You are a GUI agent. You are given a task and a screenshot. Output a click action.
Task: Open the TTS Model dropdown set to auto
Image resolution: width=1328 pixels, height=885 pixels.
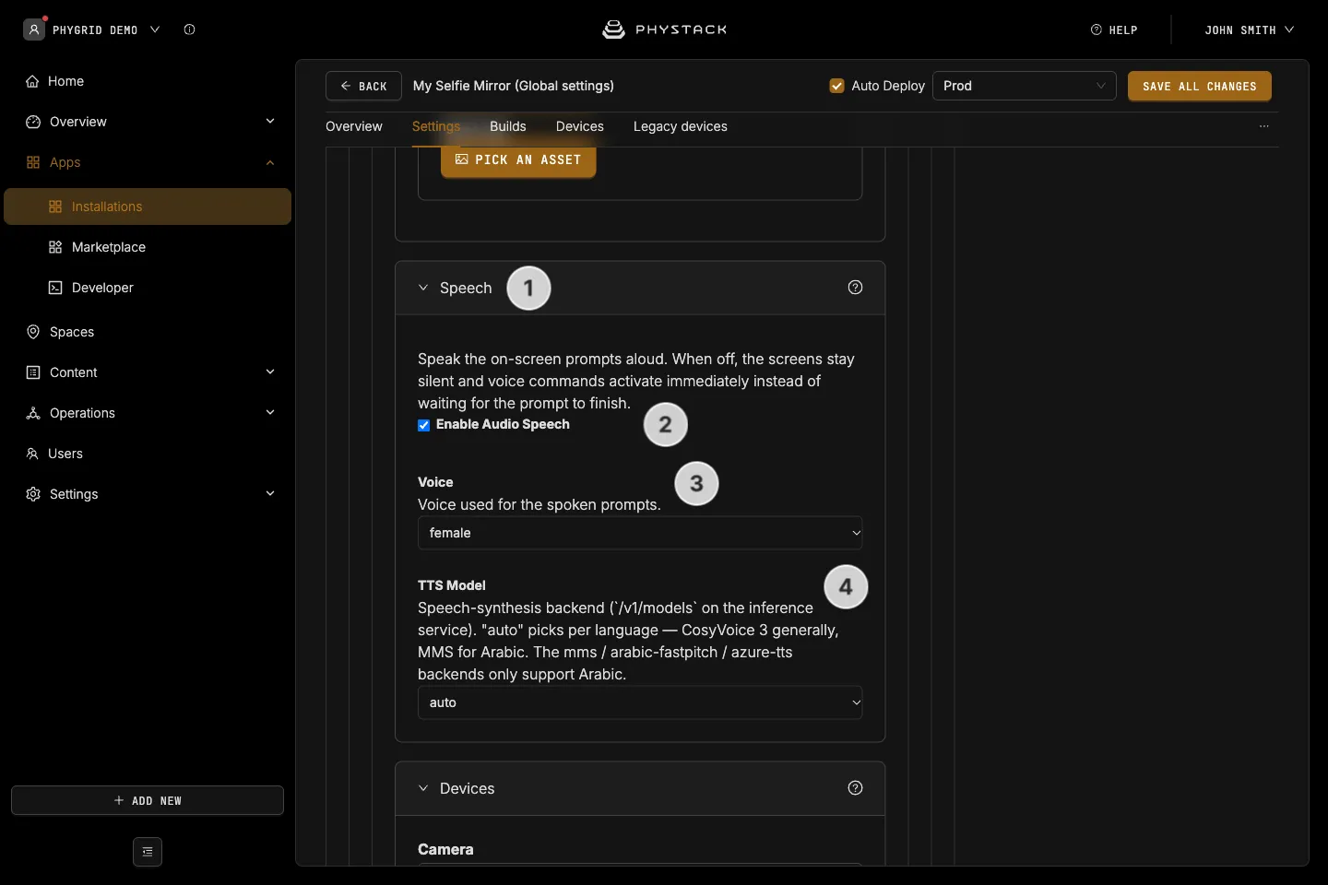tap(640, 702)
